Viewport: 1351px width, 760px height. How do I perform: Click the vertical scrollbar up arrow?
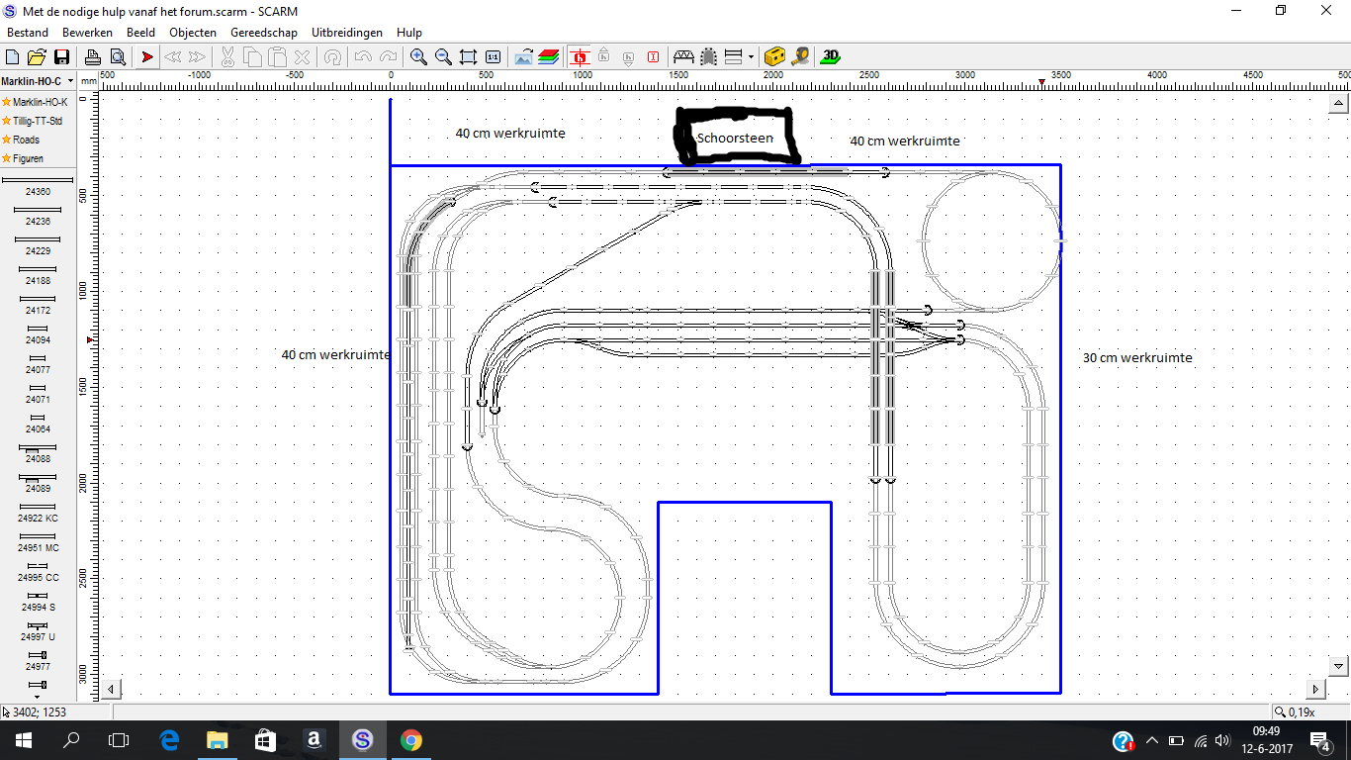1339,104
